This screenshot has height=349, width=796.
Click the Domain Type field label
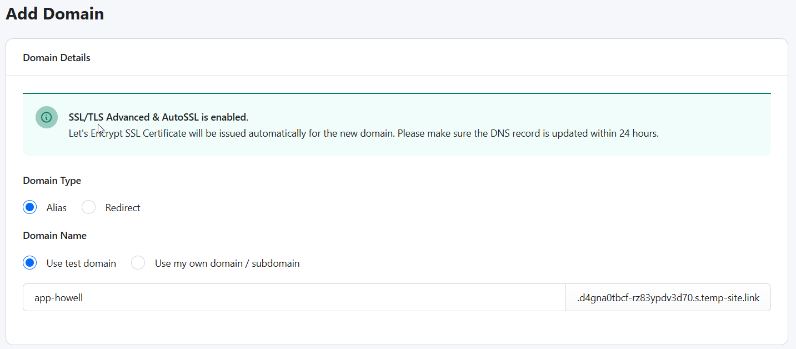click(x=52, y=181)
